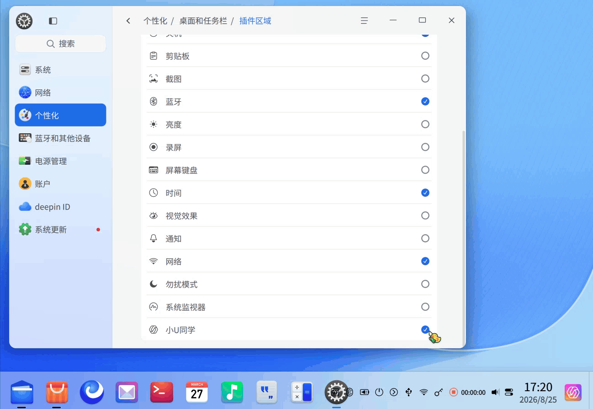Click the key icon in the tray
This screenshot has height=409, width=593.
point(439,392)
